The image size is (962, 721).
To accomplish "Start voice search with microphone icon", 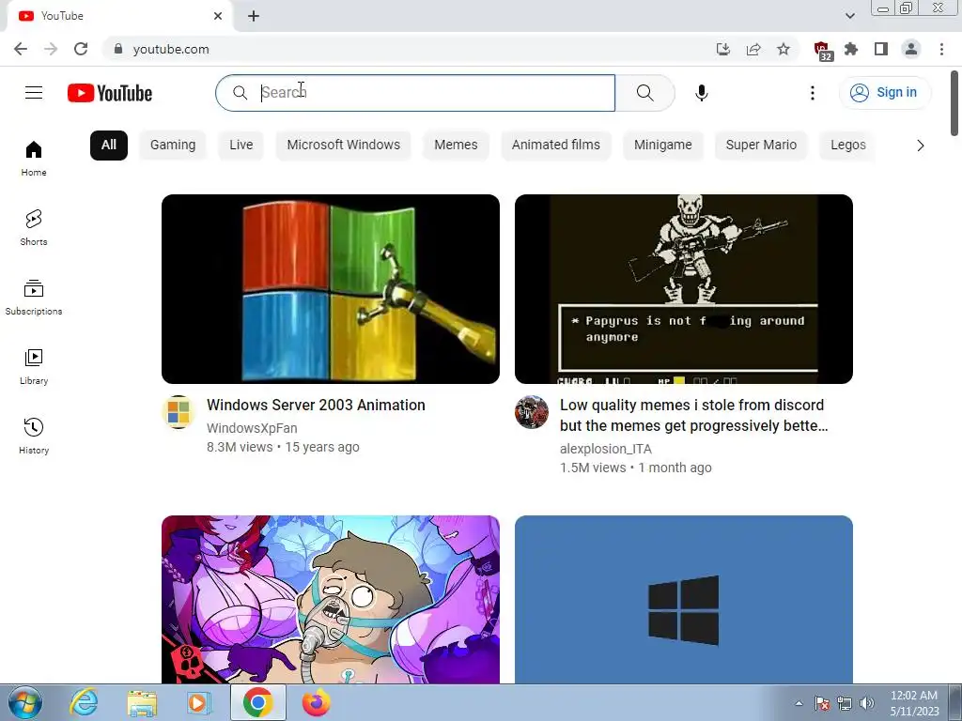I will (702, 93).
